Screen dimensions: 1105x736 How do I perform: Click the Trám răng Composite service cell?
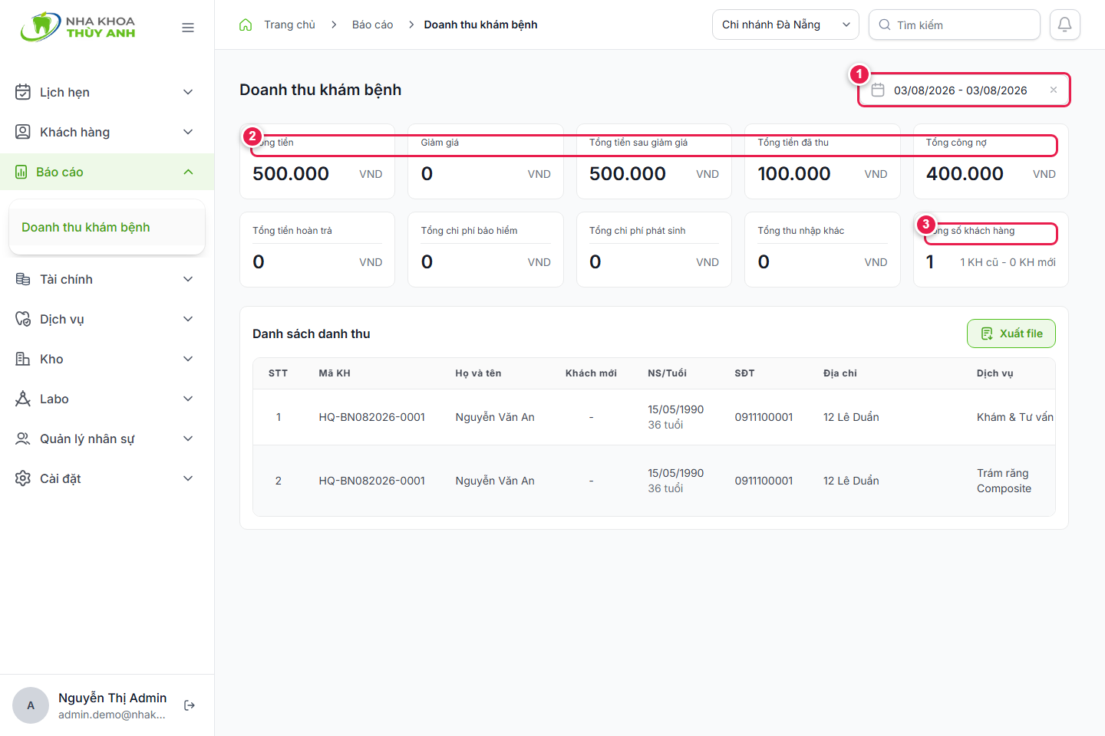pos(1004,481)
